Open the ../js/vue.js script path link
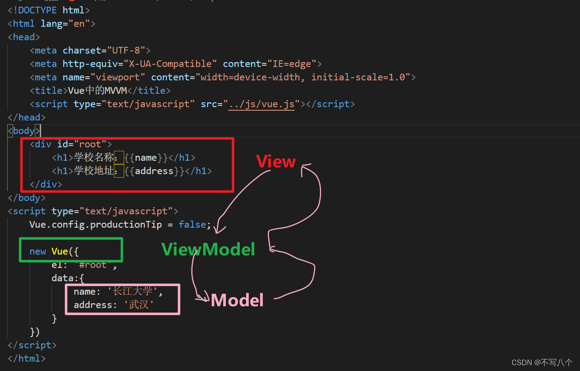Viewport: 580px width, 371px height. point(261,104)
